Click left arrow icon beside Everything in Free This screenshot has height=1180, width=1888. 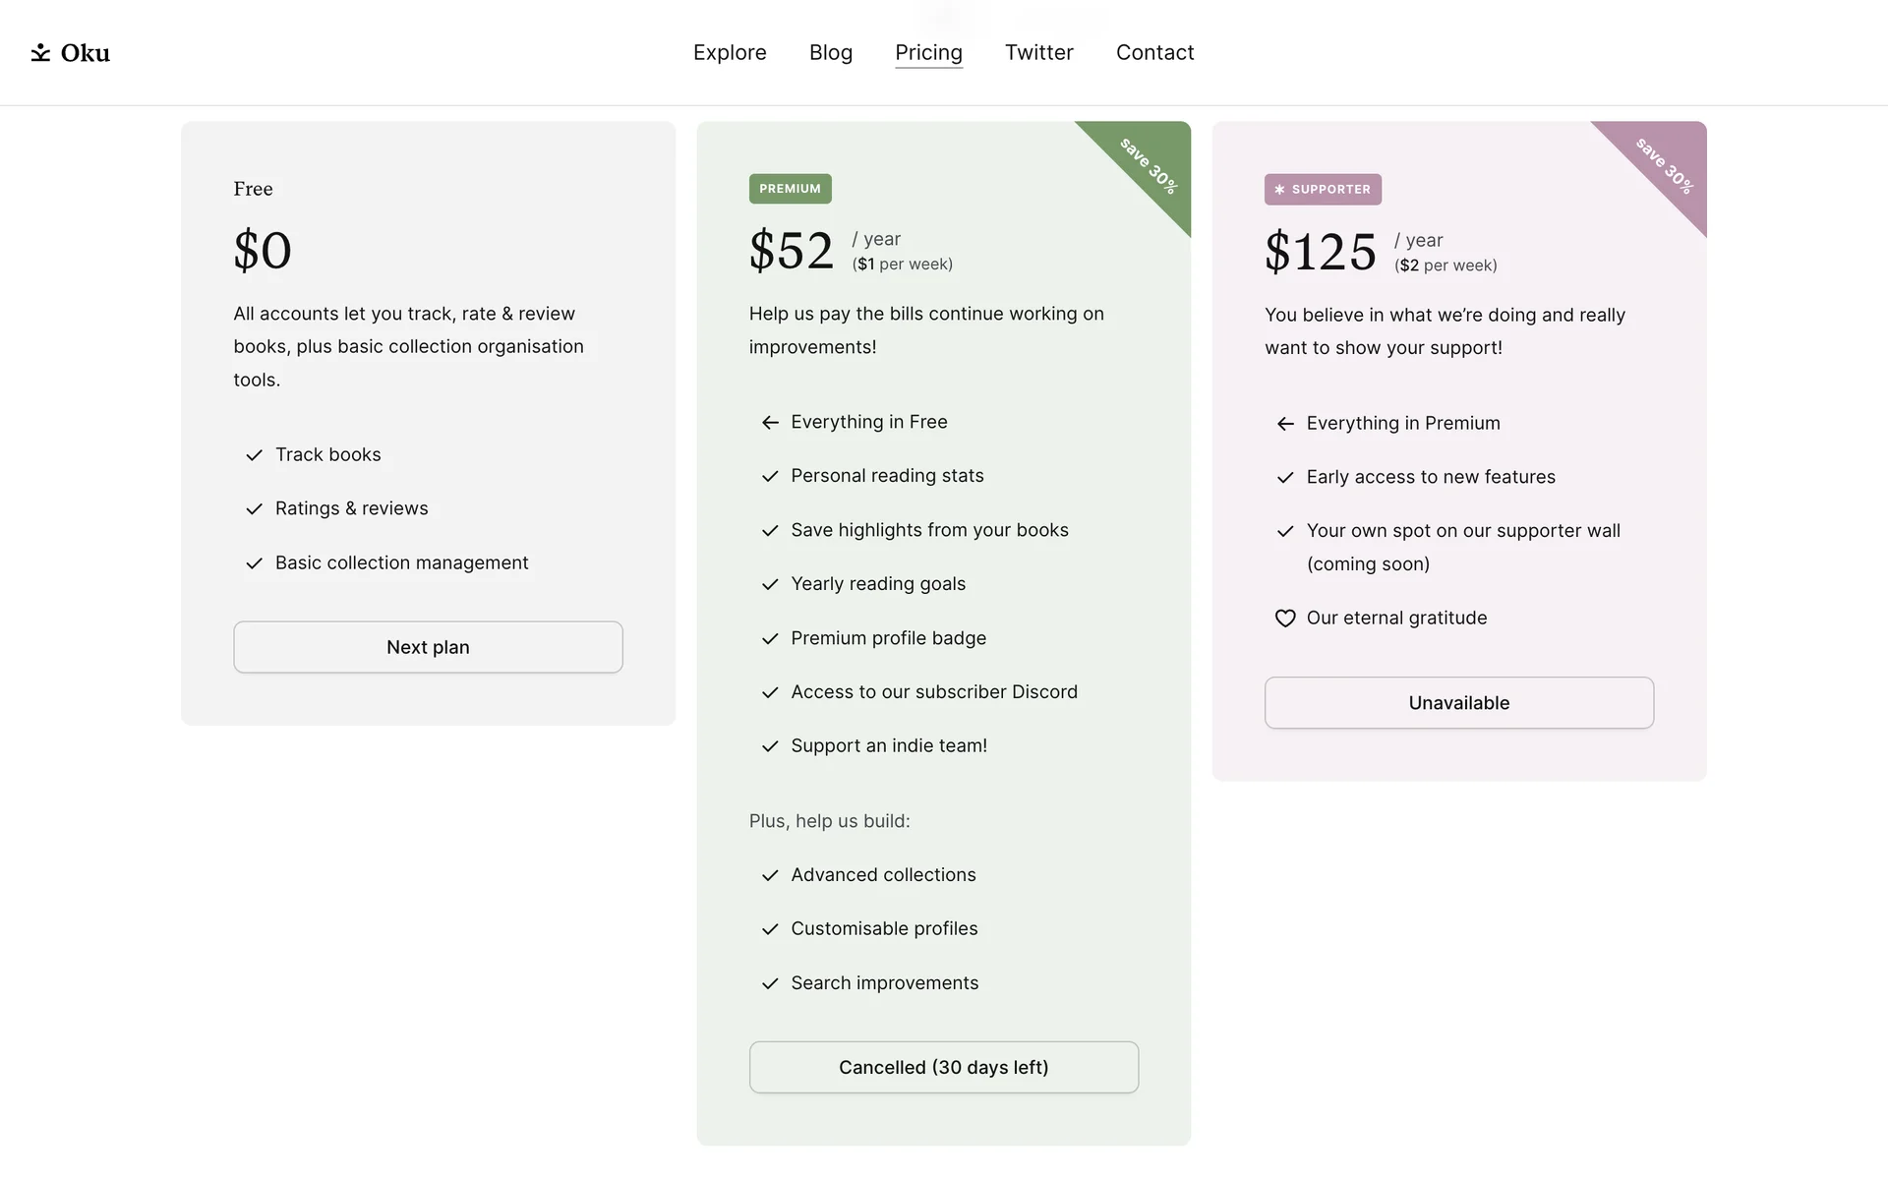click(x=770, y=423)
